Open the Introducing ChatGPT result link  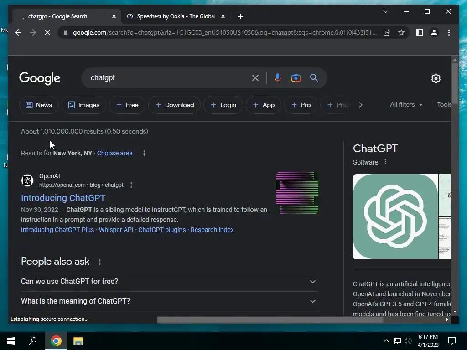coord(63,198)
